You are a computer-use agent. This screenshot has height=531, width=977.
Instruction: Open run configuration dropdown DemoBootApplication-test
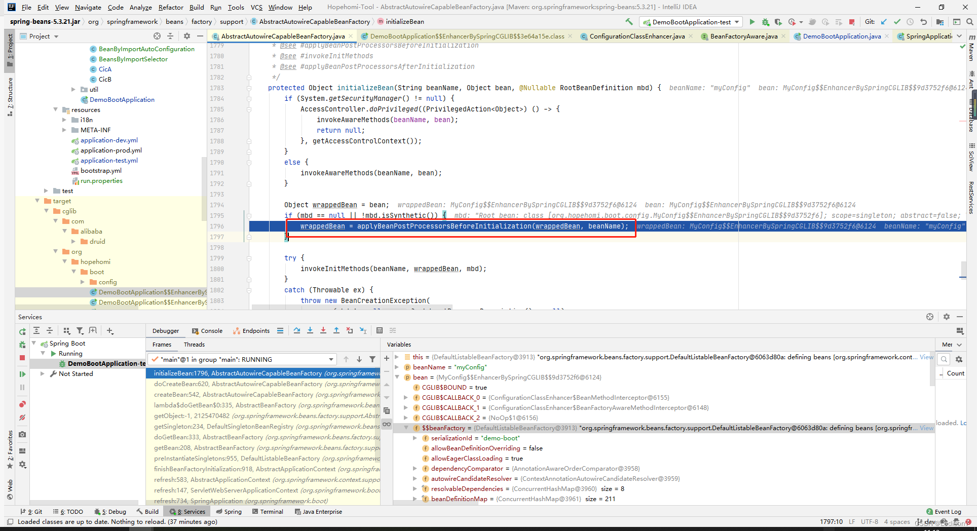(691, 22)
